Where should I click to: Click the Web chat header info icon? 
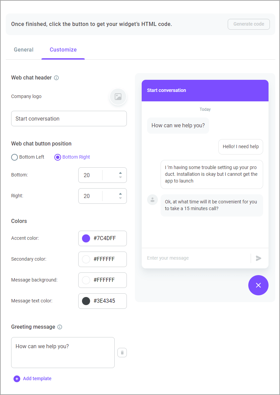[57, 78]
